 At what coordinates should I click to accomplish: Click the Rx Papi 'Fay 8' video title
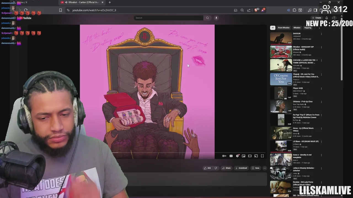pyautogui.click(x=306, y=116)
